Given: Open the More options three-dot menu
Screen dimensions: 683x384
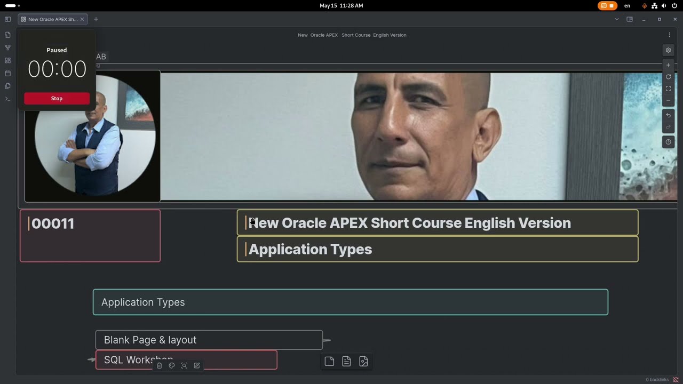Looking at the screenshot, I should pyautogui.click(x=669, y=35).
